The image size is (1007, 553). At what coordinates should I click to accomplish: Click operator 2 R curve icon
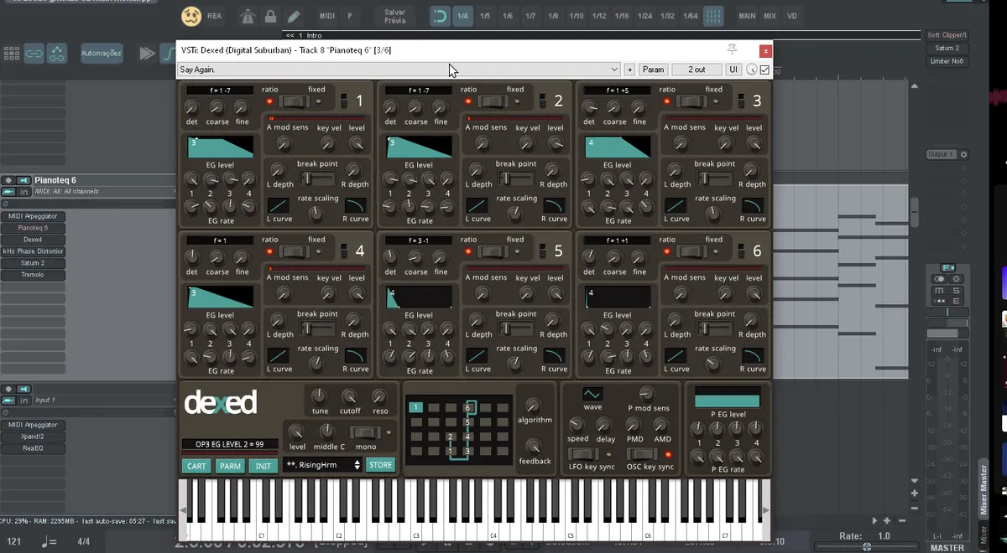coord(555,206)
